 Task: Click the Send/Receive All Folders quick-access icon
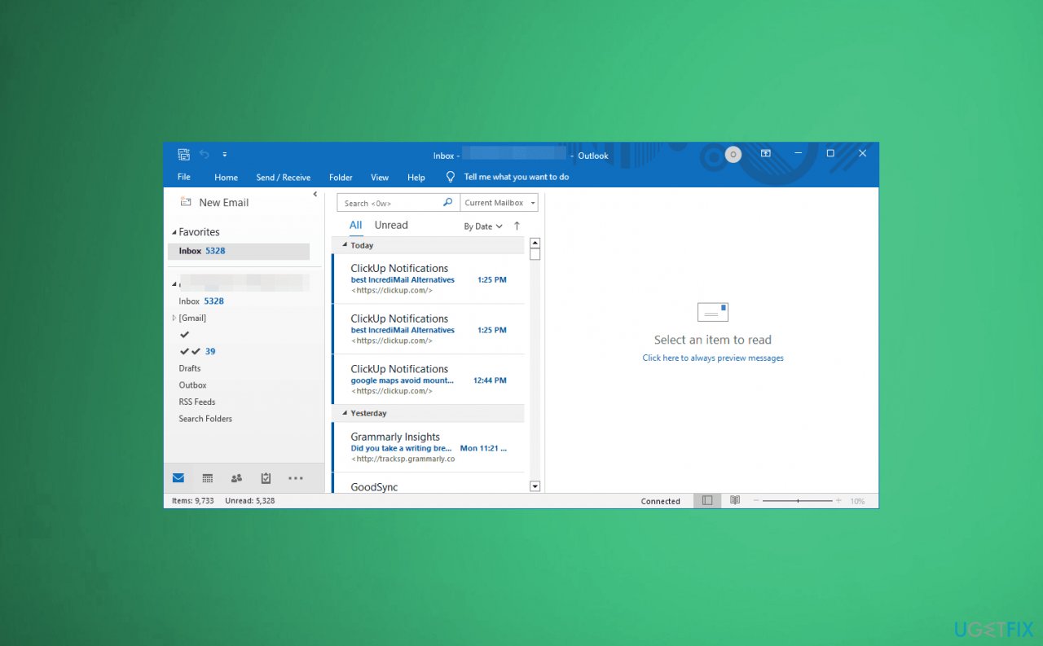[x=183, y=154]
